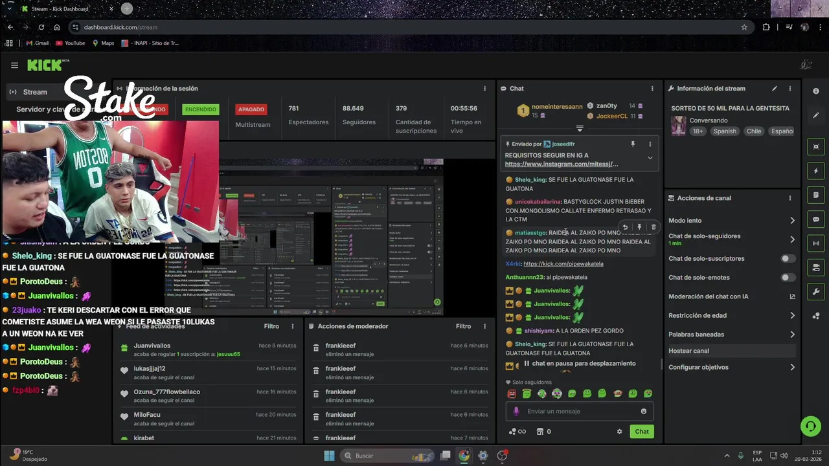Screen dimensions: 829x466
Task: Click the Windows taskbar Buscar search box
Action: tap(388, 456)
